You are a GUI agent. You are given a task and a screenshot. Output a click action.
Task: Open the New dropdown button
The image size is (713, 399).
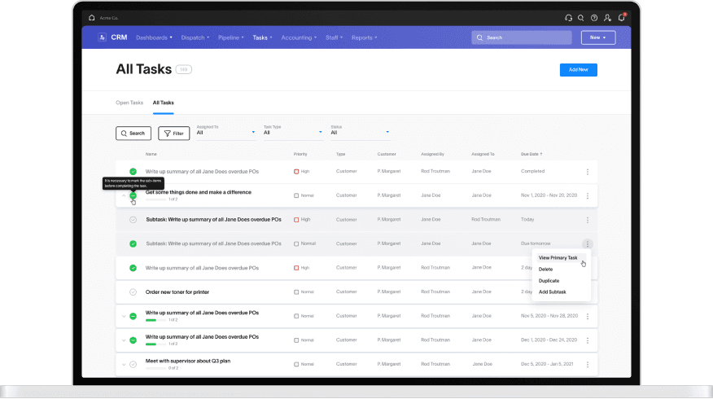pos(598,37)
